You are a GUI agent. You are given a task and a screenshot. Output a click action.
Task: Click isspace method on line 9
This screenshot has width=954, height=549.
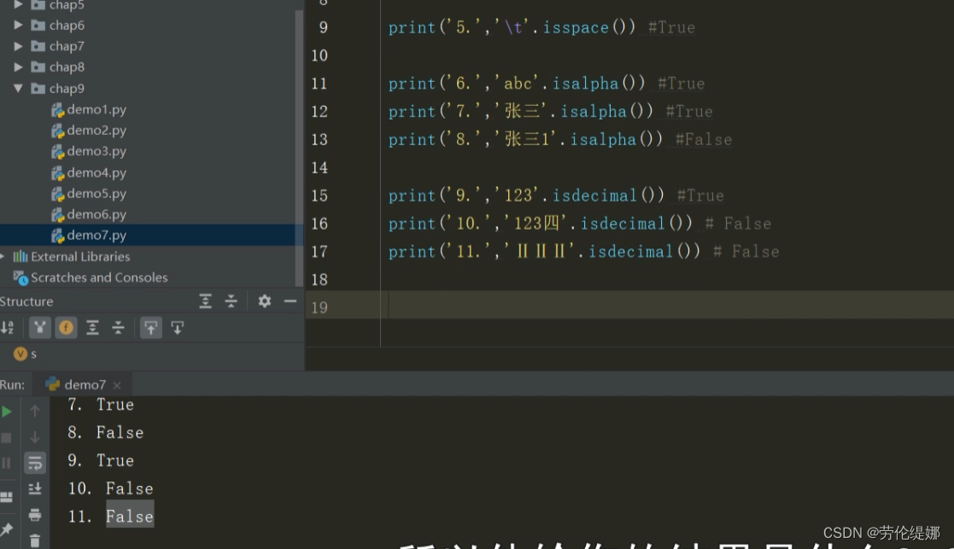pos(576,27)
